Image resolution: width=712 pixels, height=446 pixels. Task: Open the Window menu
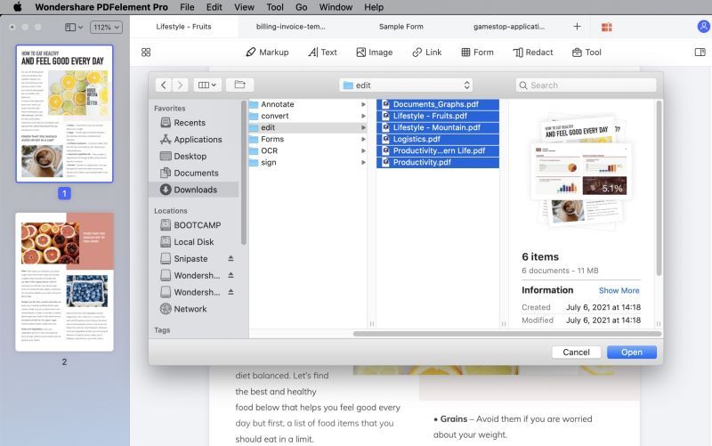tap(336, 7)
